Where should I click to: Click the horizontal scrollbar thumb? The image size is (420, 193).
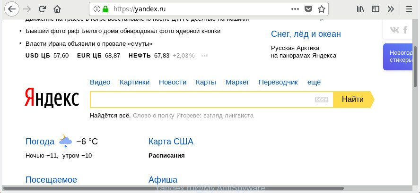pyautogui.click(x=173, y=188)
